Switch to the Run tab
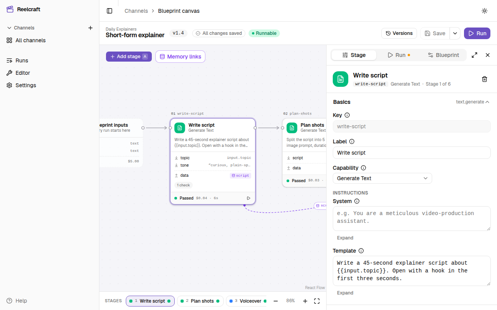Image resolution: width=497 pixels, height=310 pixels. click(399, 55)
